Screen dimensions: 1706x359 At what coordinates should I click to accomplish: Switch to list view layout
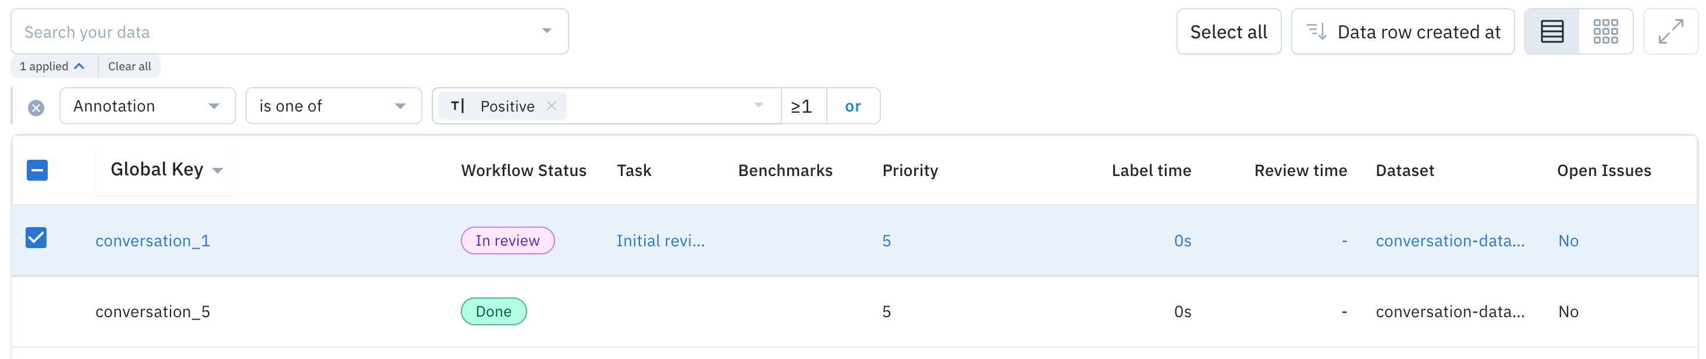1551,32
